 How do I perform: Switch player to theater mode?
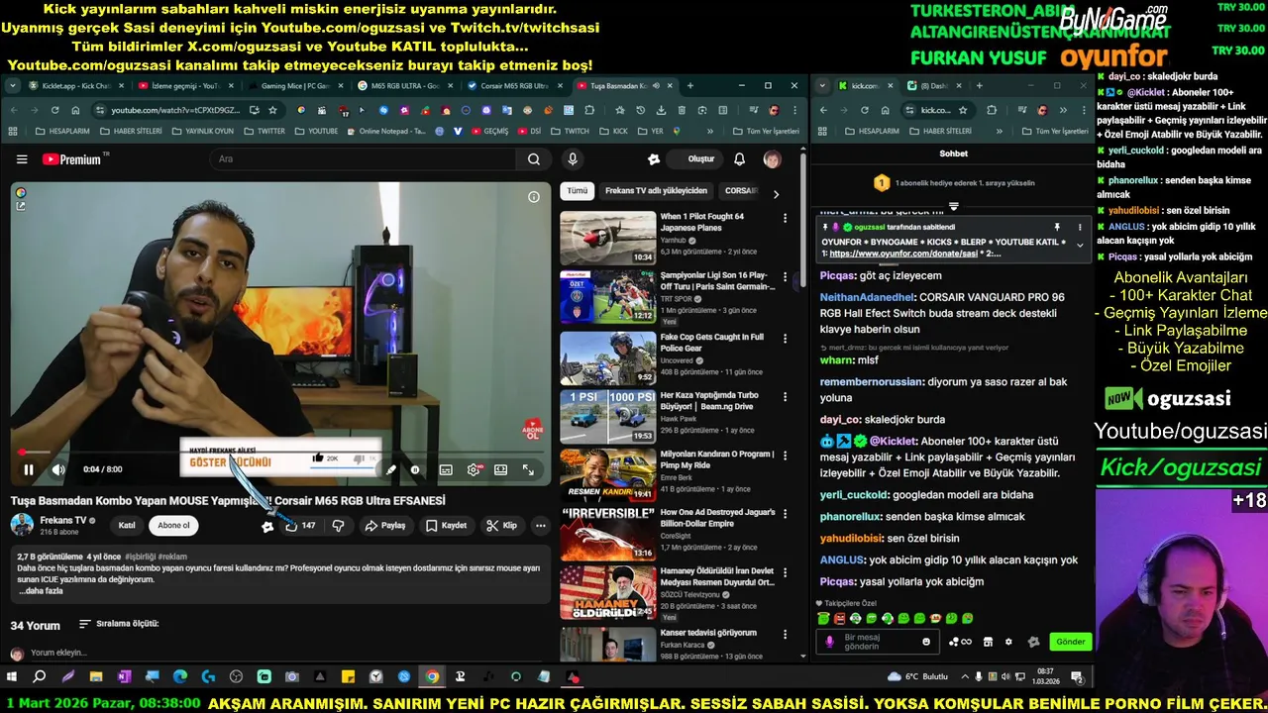click(501, 469)
